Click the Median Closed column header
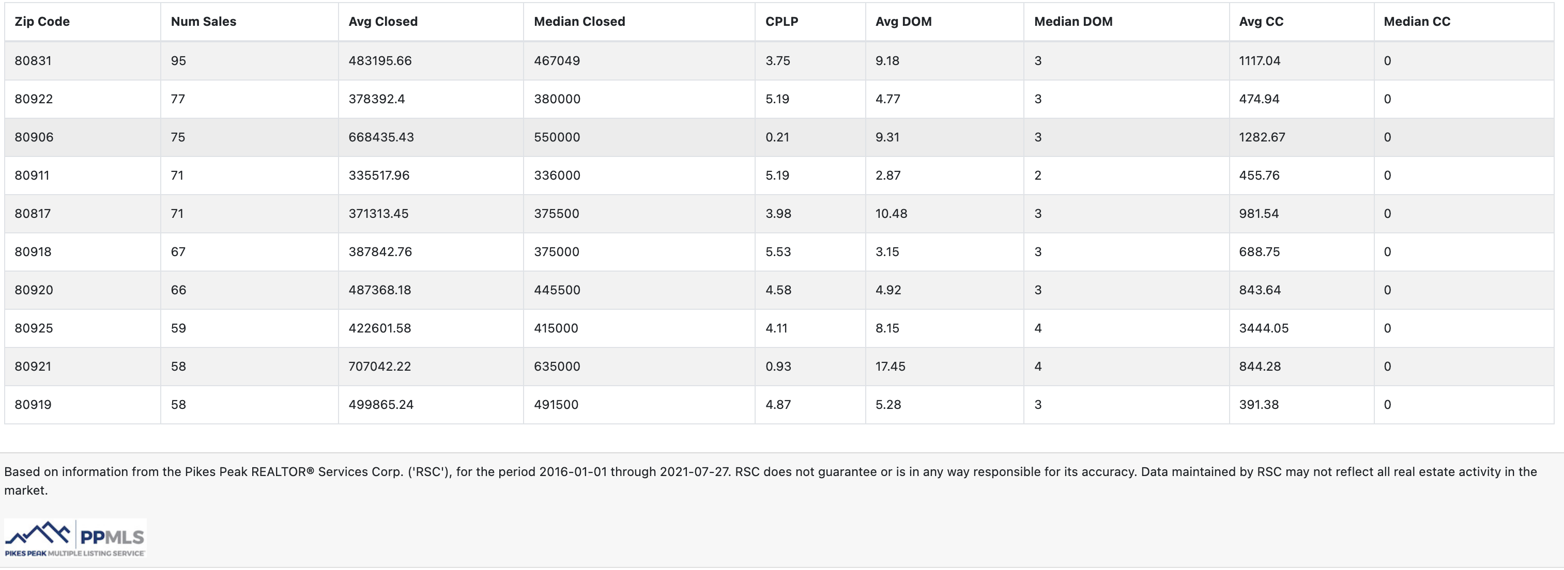1564x570 pixels. pyautogui.click(x=578, y=22)
